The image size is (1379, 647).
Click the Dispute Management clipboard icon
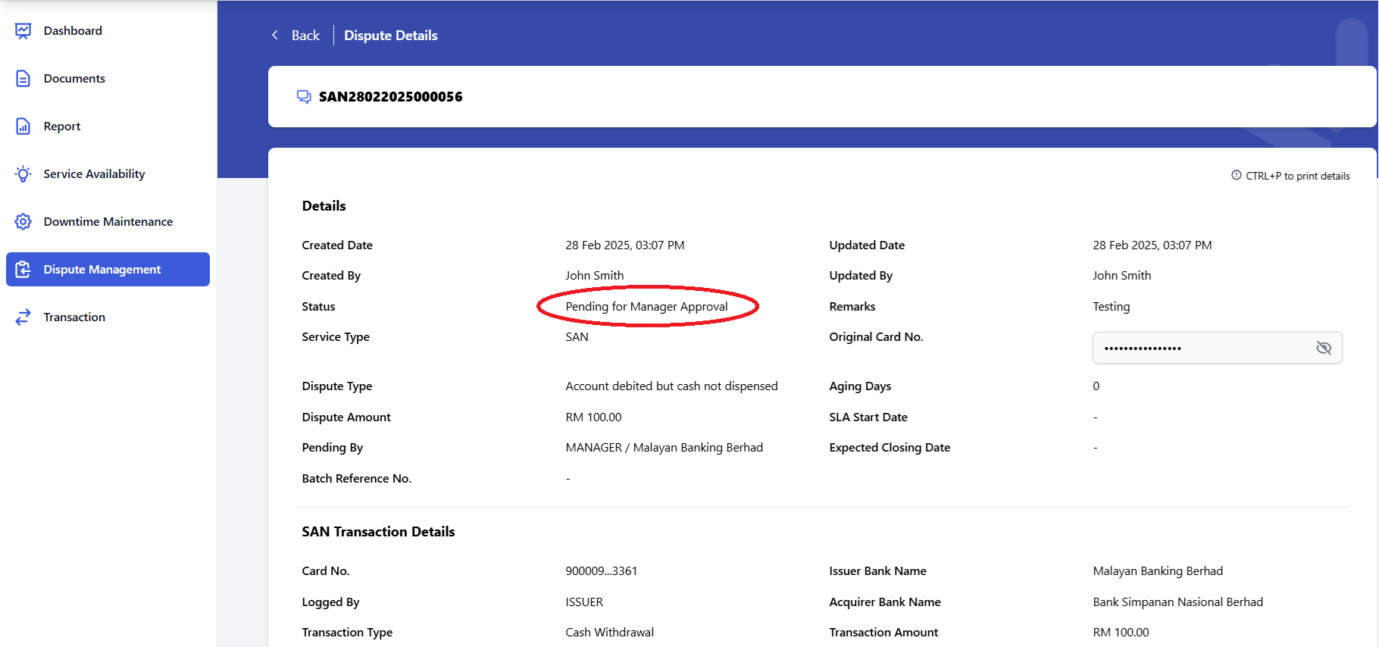click(x=23, y=270)
